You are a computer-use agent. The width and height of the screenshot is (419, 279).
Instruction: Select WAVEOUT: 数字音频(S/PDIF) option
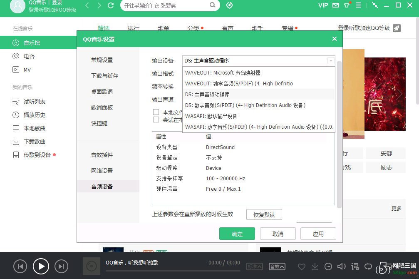click(x=258, y=83)
